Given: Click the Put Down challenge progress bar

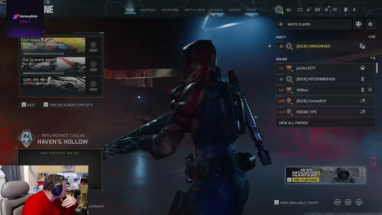Looking at the screenshot, I should pyautogui.click(x=43, y=54).
